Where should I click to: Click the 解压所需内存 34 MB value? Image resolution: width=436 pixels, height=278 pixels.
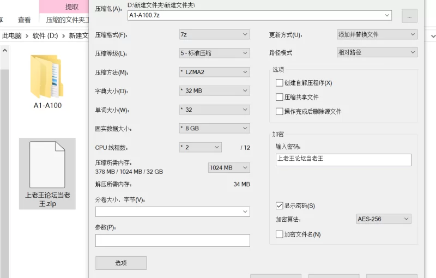(x=241, y=184)
